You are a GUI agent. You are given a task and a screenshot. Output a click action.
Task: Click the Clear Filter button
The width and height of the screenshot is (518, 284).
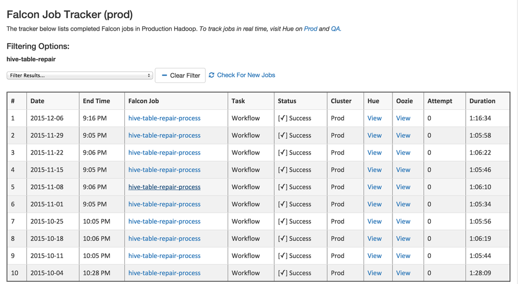pyautogui.click(x=180, y=75)
